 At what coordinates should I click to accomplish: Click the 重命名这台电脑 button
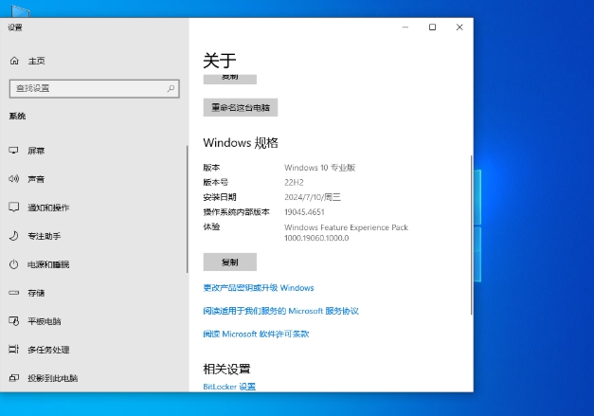(240, 108)
